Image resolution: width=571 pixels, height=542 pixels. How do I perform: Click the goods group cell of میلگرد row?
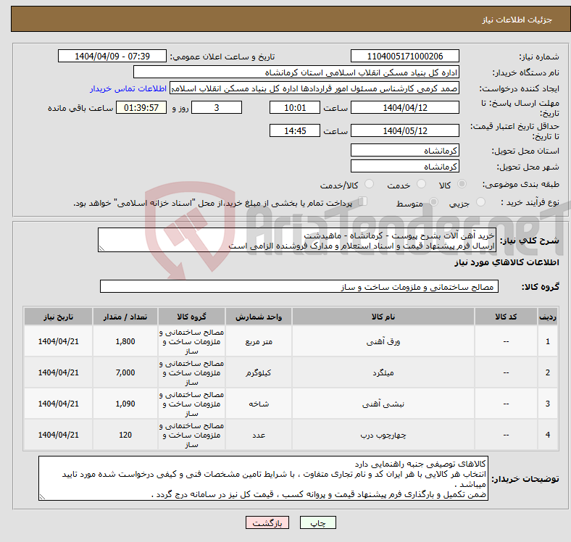191,372
